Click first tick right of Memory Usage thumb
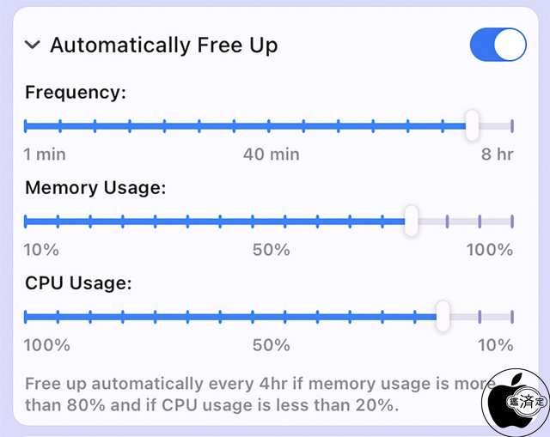This screenshot has height=437, width=550. [447, 222]
